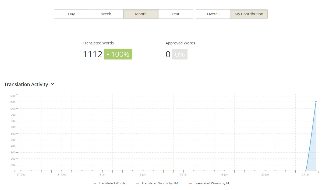329x190 pixels.
Task: Click the peak data point on chart
Action: (316, 101)
